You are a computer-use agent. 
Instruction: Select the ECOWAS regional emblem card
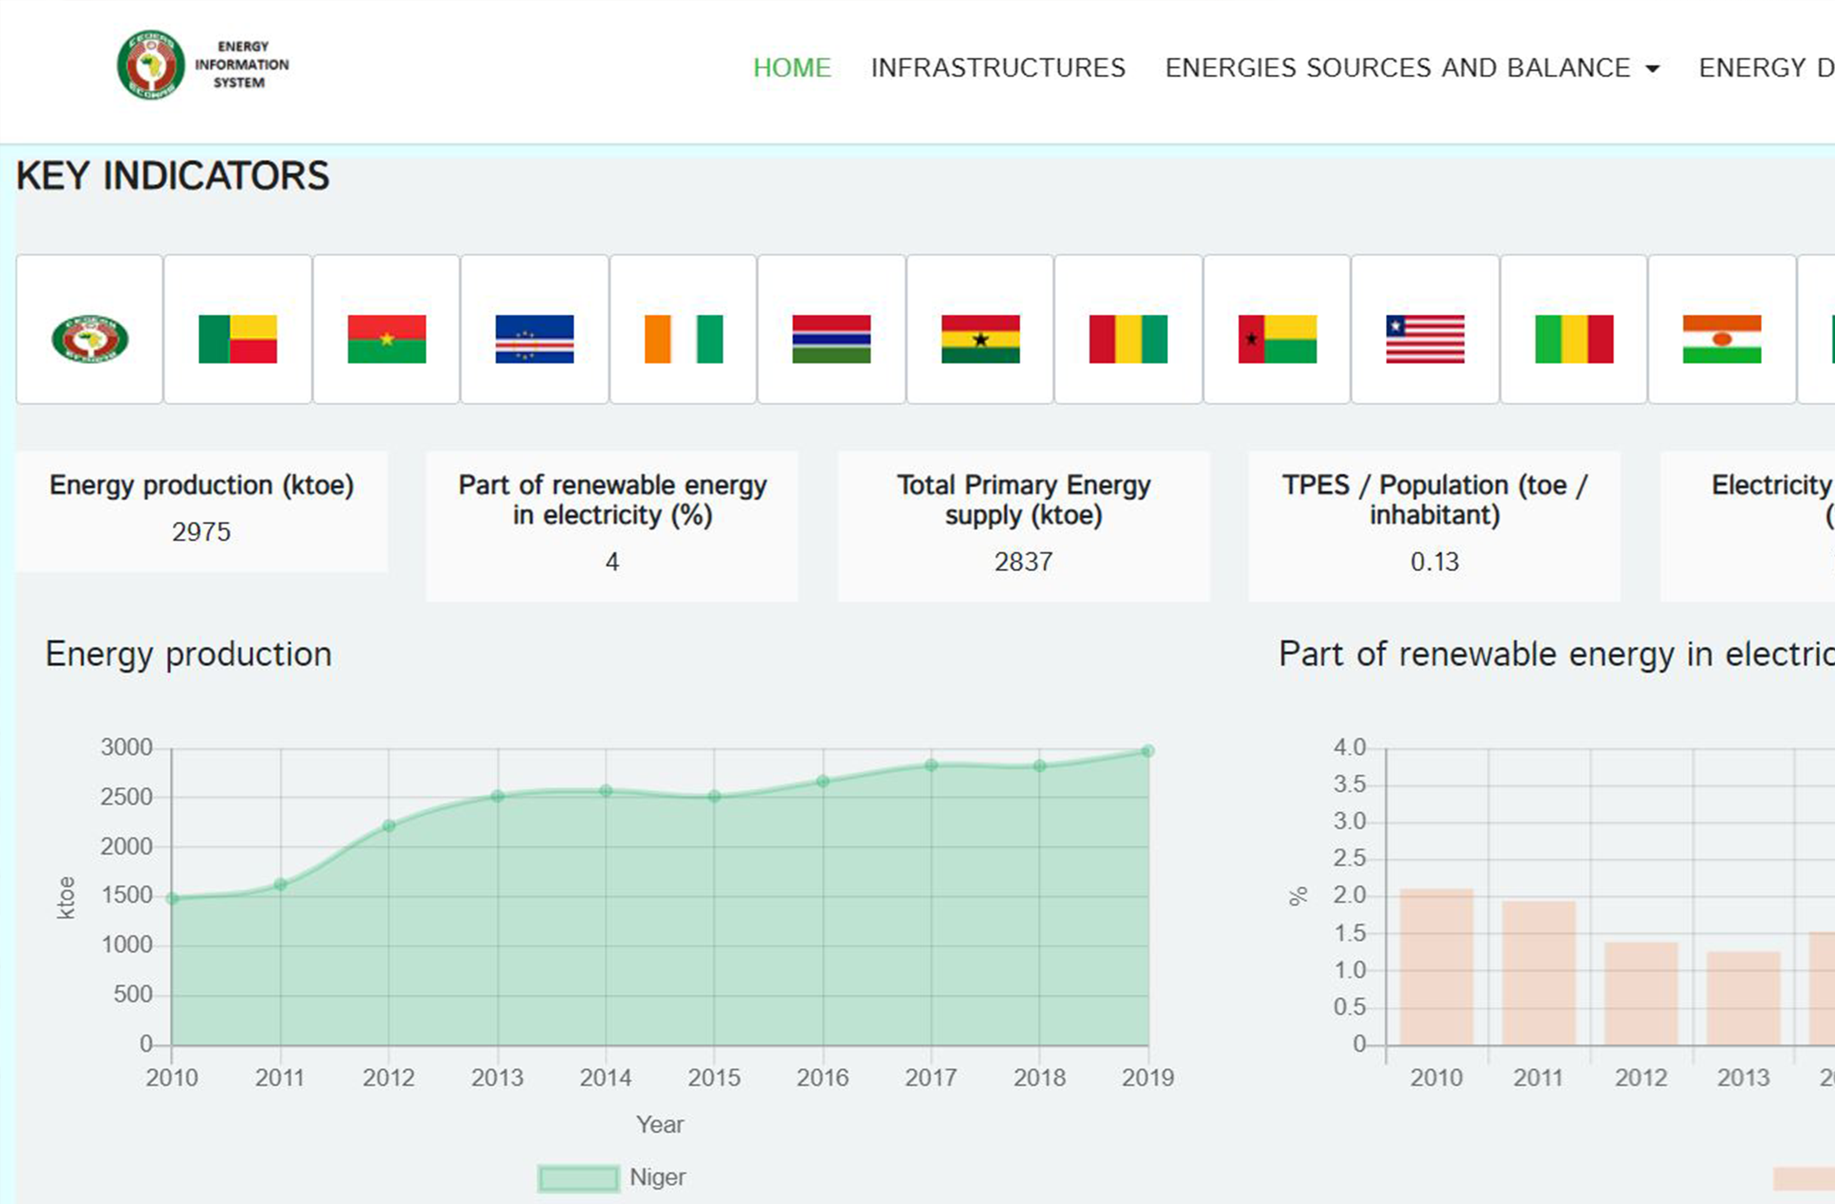90,329
